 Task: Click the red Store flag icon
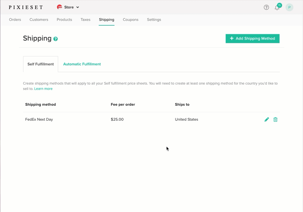[x=59, y=7]
